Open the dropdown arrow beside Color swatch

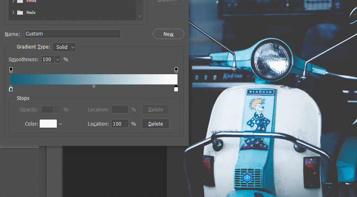[x=61, y=124]
